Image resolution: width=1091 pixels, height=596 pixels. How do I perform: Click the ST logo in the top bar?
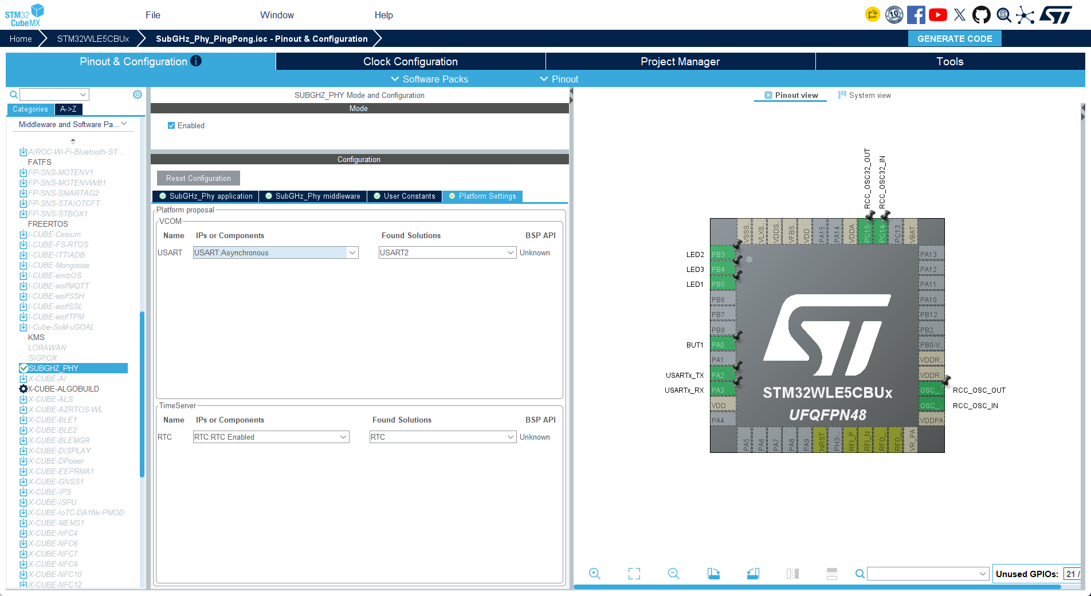tap(1055, 15)
